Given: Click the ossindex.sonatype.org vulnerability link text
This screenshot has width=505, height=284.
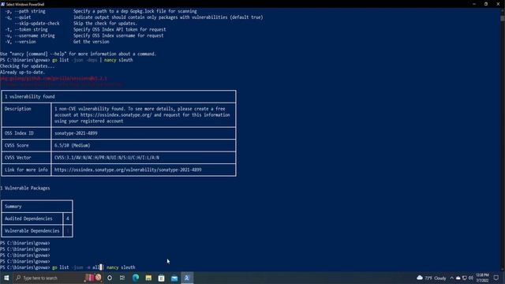Looking at the screenshot, I should click(x=128, y=170).
